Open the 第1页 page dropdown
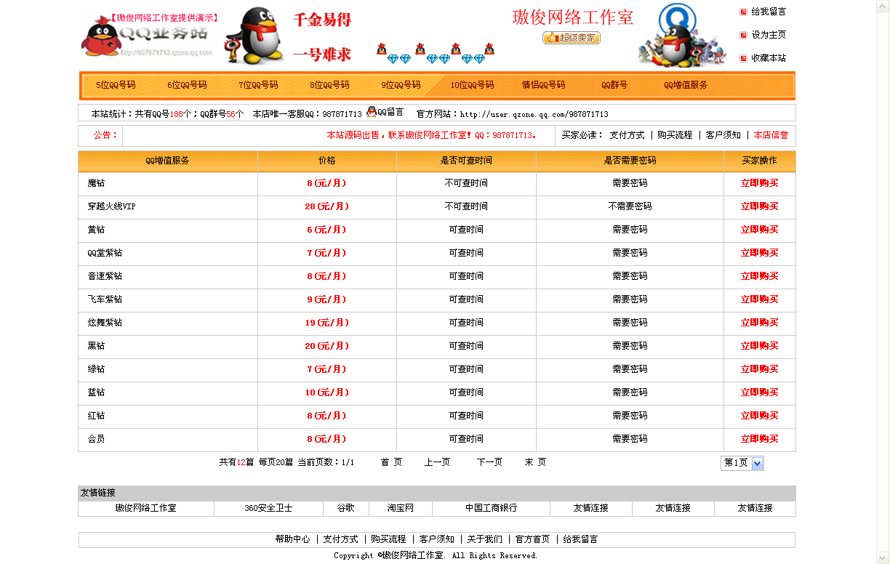This screenshot has width=890, height=564. point(742,463)
